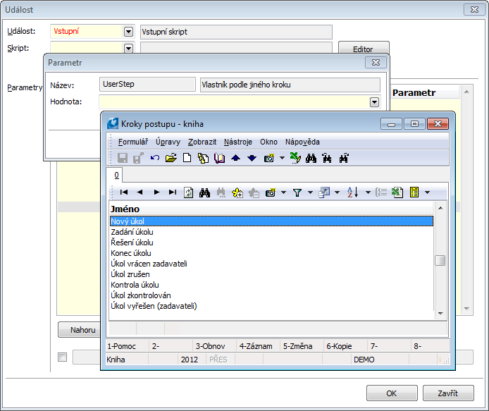The width and height of the screenshot is (489, 411).
Task: Open the Událost dropdown arrow
Action: 128,32
